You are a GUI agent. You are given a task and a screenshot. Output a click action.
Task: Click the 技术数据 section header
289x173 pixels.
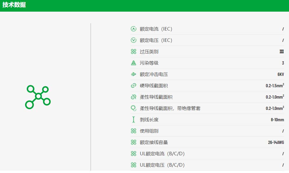pyautogui.click(x=14, y=5)
